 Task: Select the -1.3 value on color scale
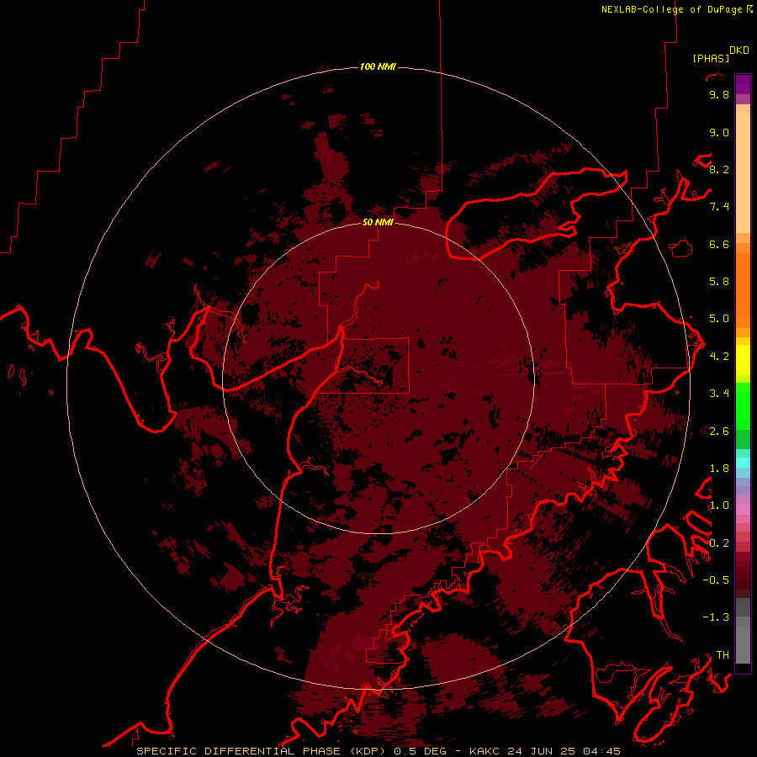[716, 617]
